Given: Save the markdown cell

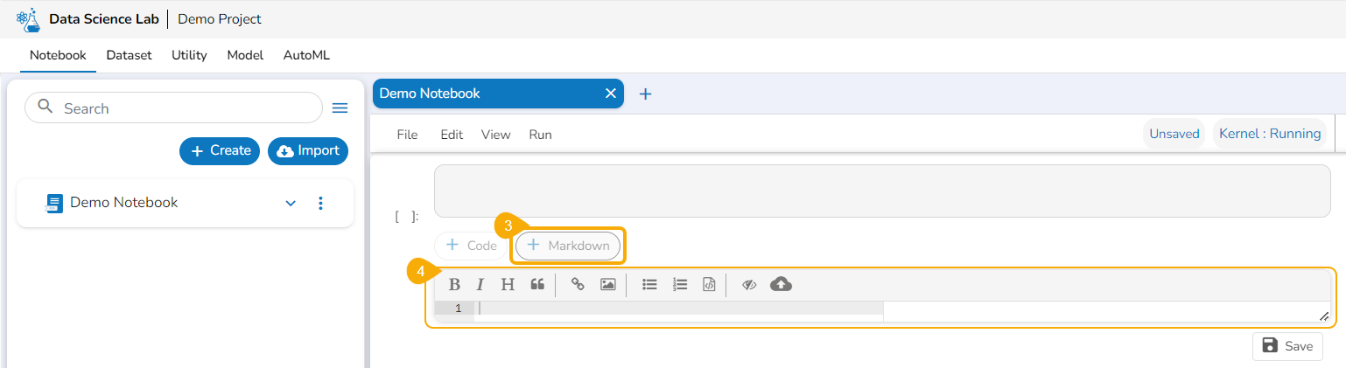Looking at the screenshot, I should (1287, 346).
